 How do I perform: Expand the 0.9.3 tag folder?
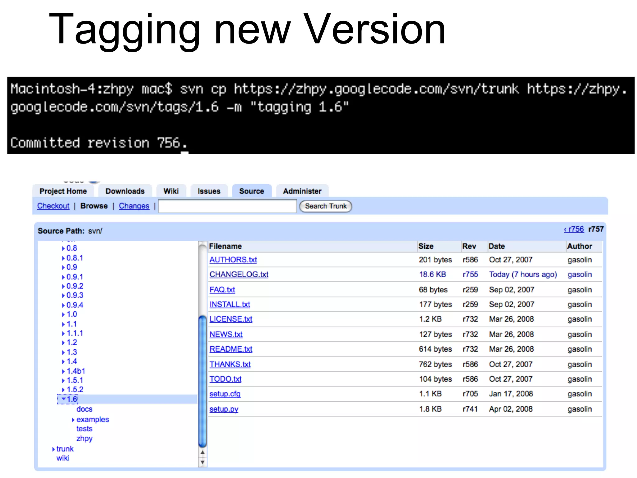63,295
